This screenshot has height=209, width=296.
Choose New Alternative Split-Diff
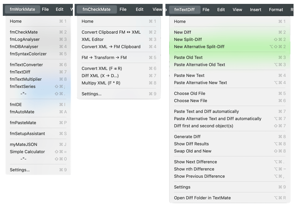pyautogui.click(x=199, y=46)
